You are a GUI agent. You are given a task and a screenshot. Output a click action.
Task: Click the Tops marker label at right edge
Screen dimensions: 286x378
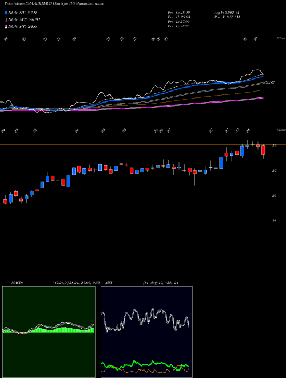[x=281, y=38]
